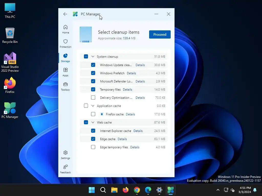Click the Proceed button
Image resolution: width=262 pixels, height=196 pixels.
pyautogui.click(x=160, y=34)
